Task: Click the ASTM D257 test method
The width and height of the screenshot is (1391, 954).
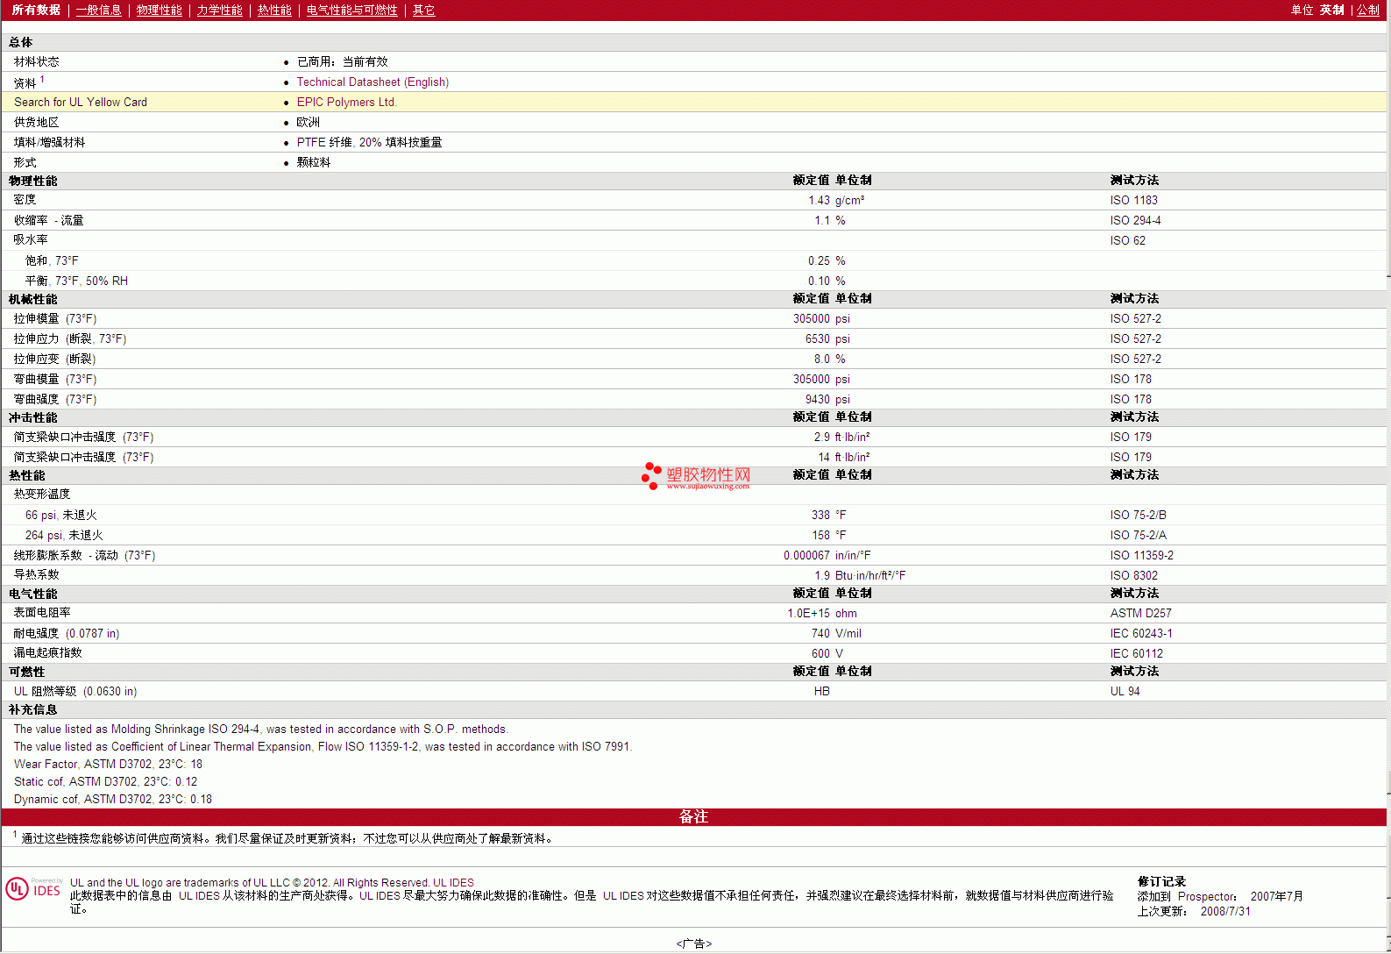Action: click(x=1140, y=614)
